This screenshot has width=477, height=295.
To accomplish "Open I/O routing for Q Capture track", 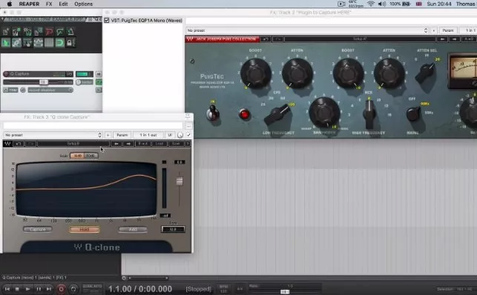I will click(70, 74).
